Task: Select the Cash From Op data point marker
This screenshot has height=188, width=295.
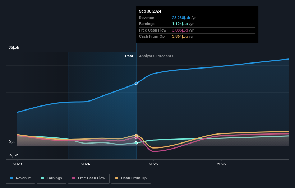Action: (136, 135)
